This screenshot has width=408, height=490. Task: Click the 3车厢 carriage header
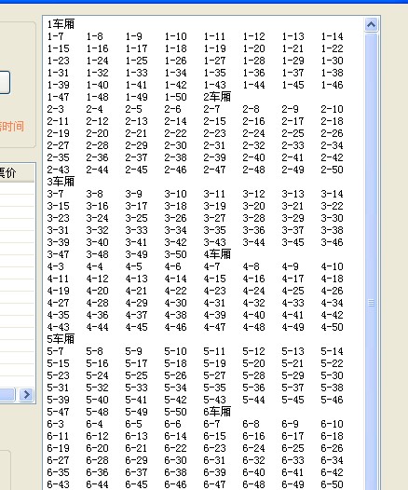pyautogui.click(x=61, y=182)
